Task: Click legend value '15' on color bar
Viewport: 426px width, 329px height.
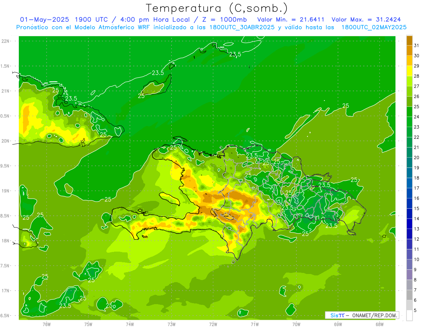Action: pyautogui.click(x=416, y=208)
